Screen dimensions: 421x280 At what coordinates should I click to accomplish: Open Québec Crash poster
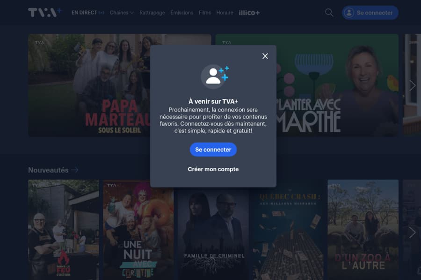pyautogui.click(x=288, y=233)
